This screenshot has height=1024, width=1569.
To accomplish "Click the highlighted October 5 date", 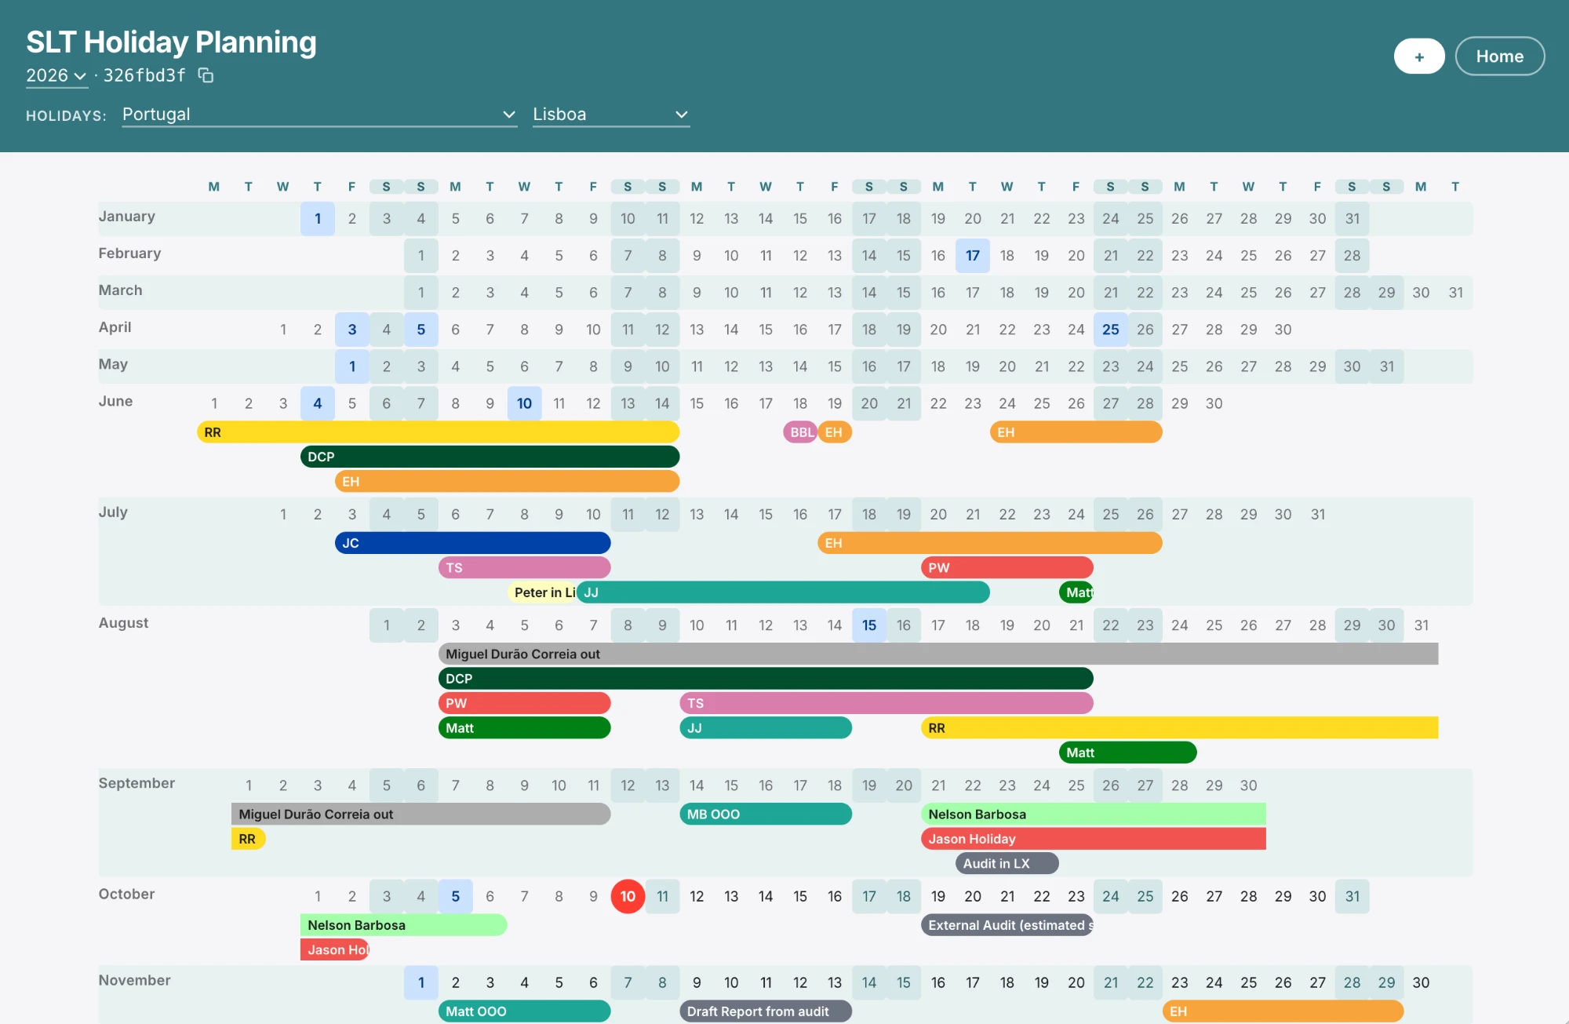I will tap(455, 896).
